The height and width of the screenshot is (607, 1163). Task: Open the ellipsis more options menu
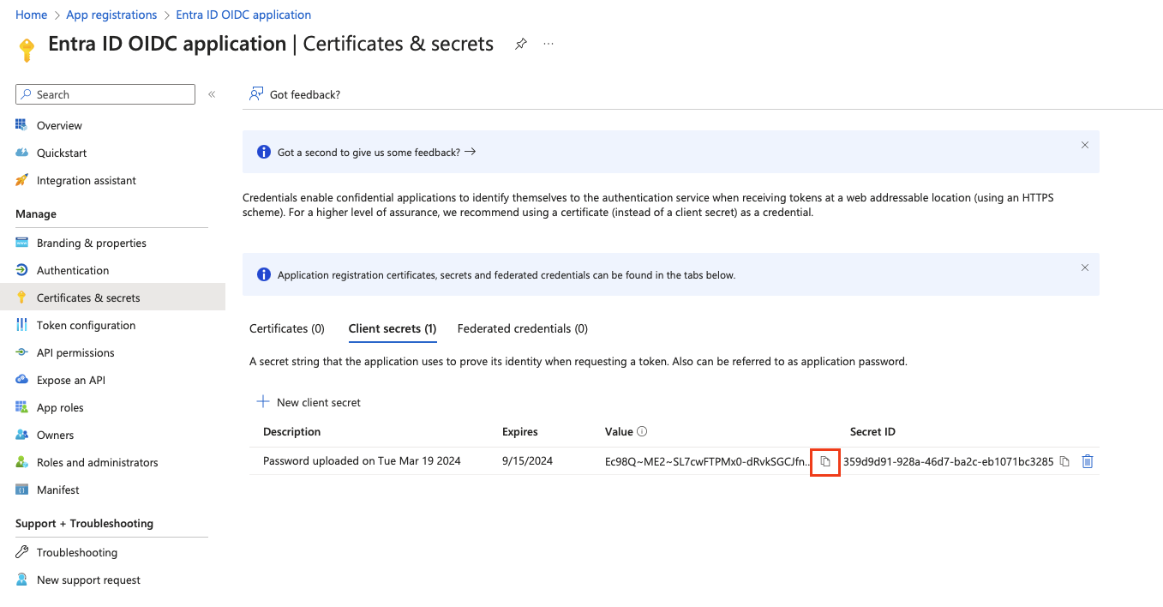[549, 45]
